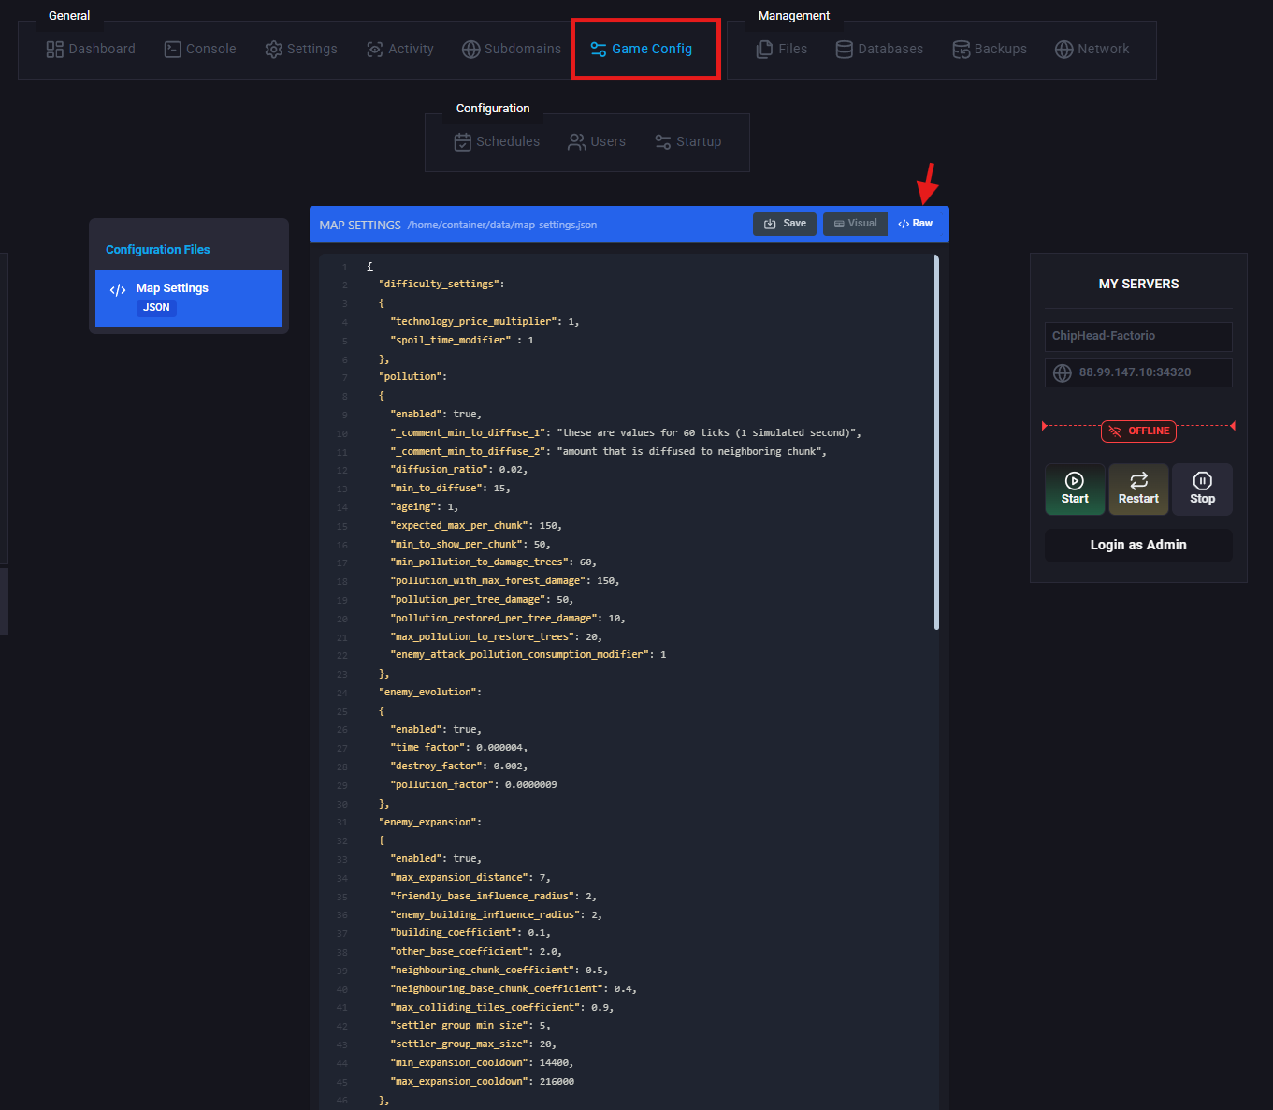
Task: Click the "settler_group_max_size" line
Action: 473,1044
